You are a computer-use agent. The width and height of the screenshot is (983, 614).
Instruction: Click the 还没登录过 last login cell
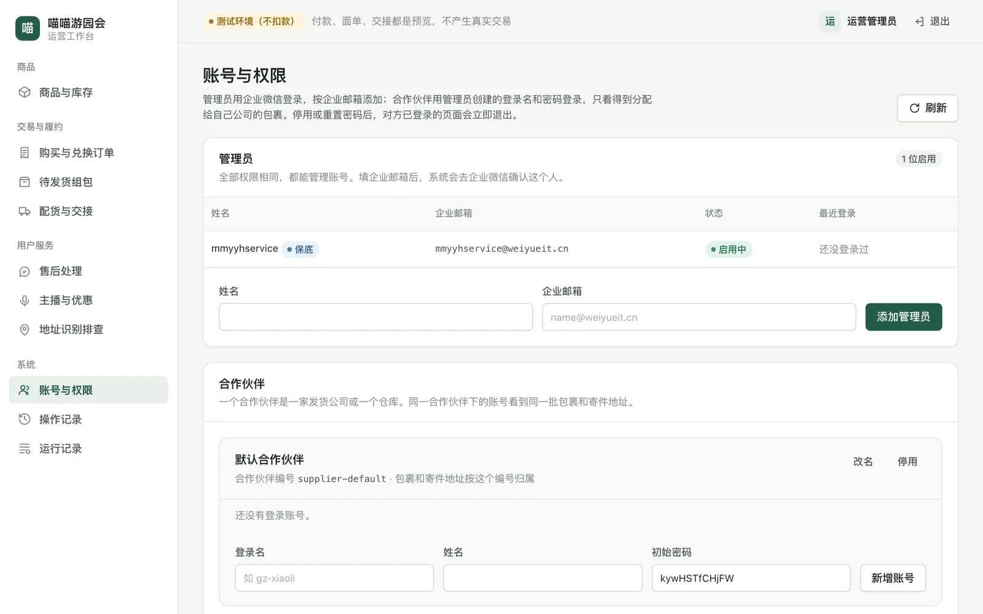point(844,249)
